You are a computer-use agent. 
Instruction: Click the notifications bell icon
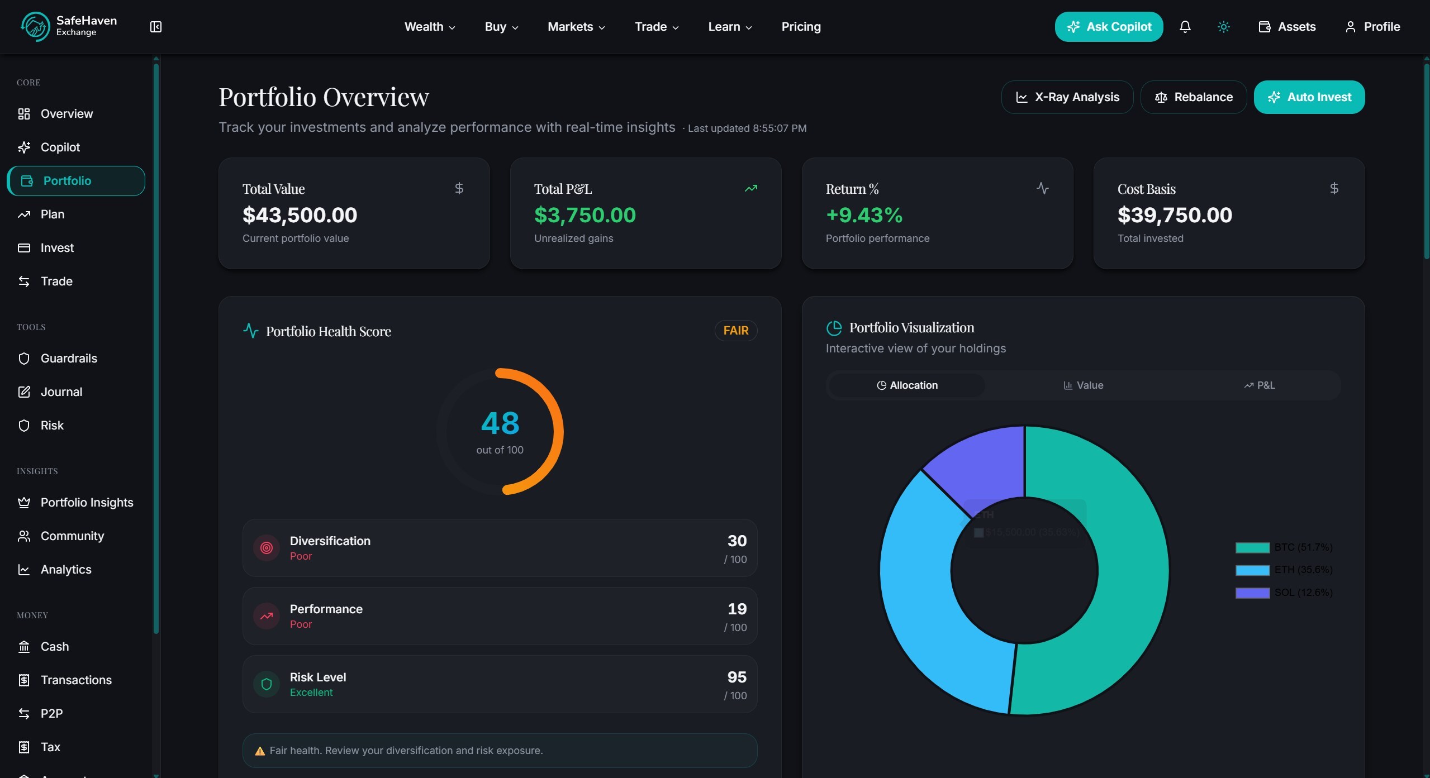point(1185,27)
